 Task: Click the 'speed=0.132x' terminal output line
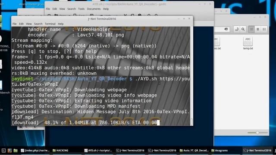tap(31, 62)
